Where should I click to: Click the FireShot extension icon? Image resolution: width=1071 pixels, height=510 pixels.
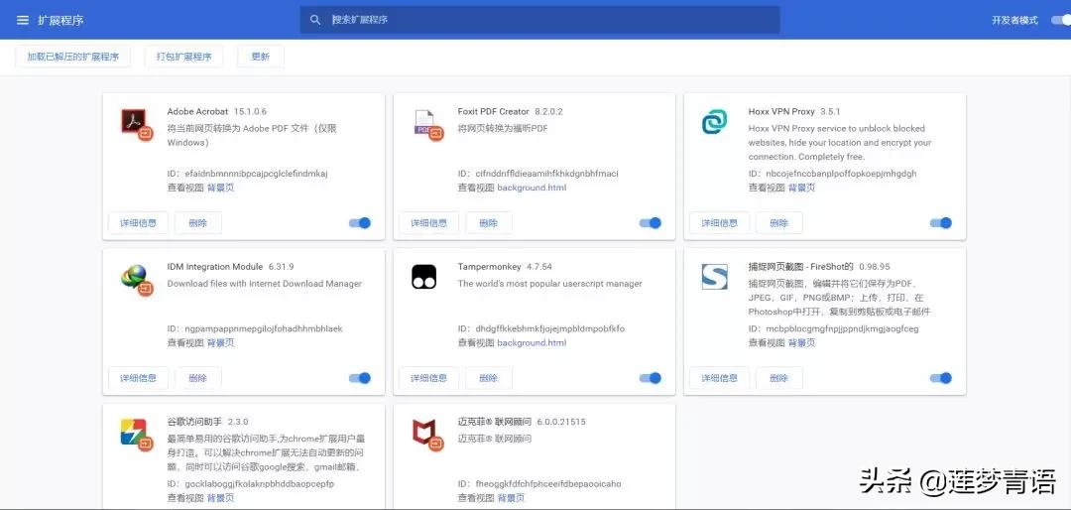tap(714, 276)
